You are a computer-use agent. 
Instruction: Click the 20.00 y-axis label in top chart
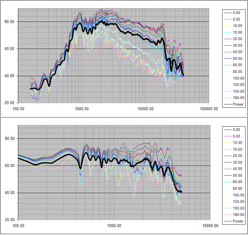[9, 103]
